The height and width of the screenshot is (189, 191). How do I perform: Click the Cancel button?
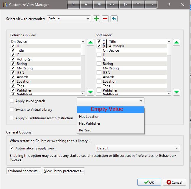point(174,182)
